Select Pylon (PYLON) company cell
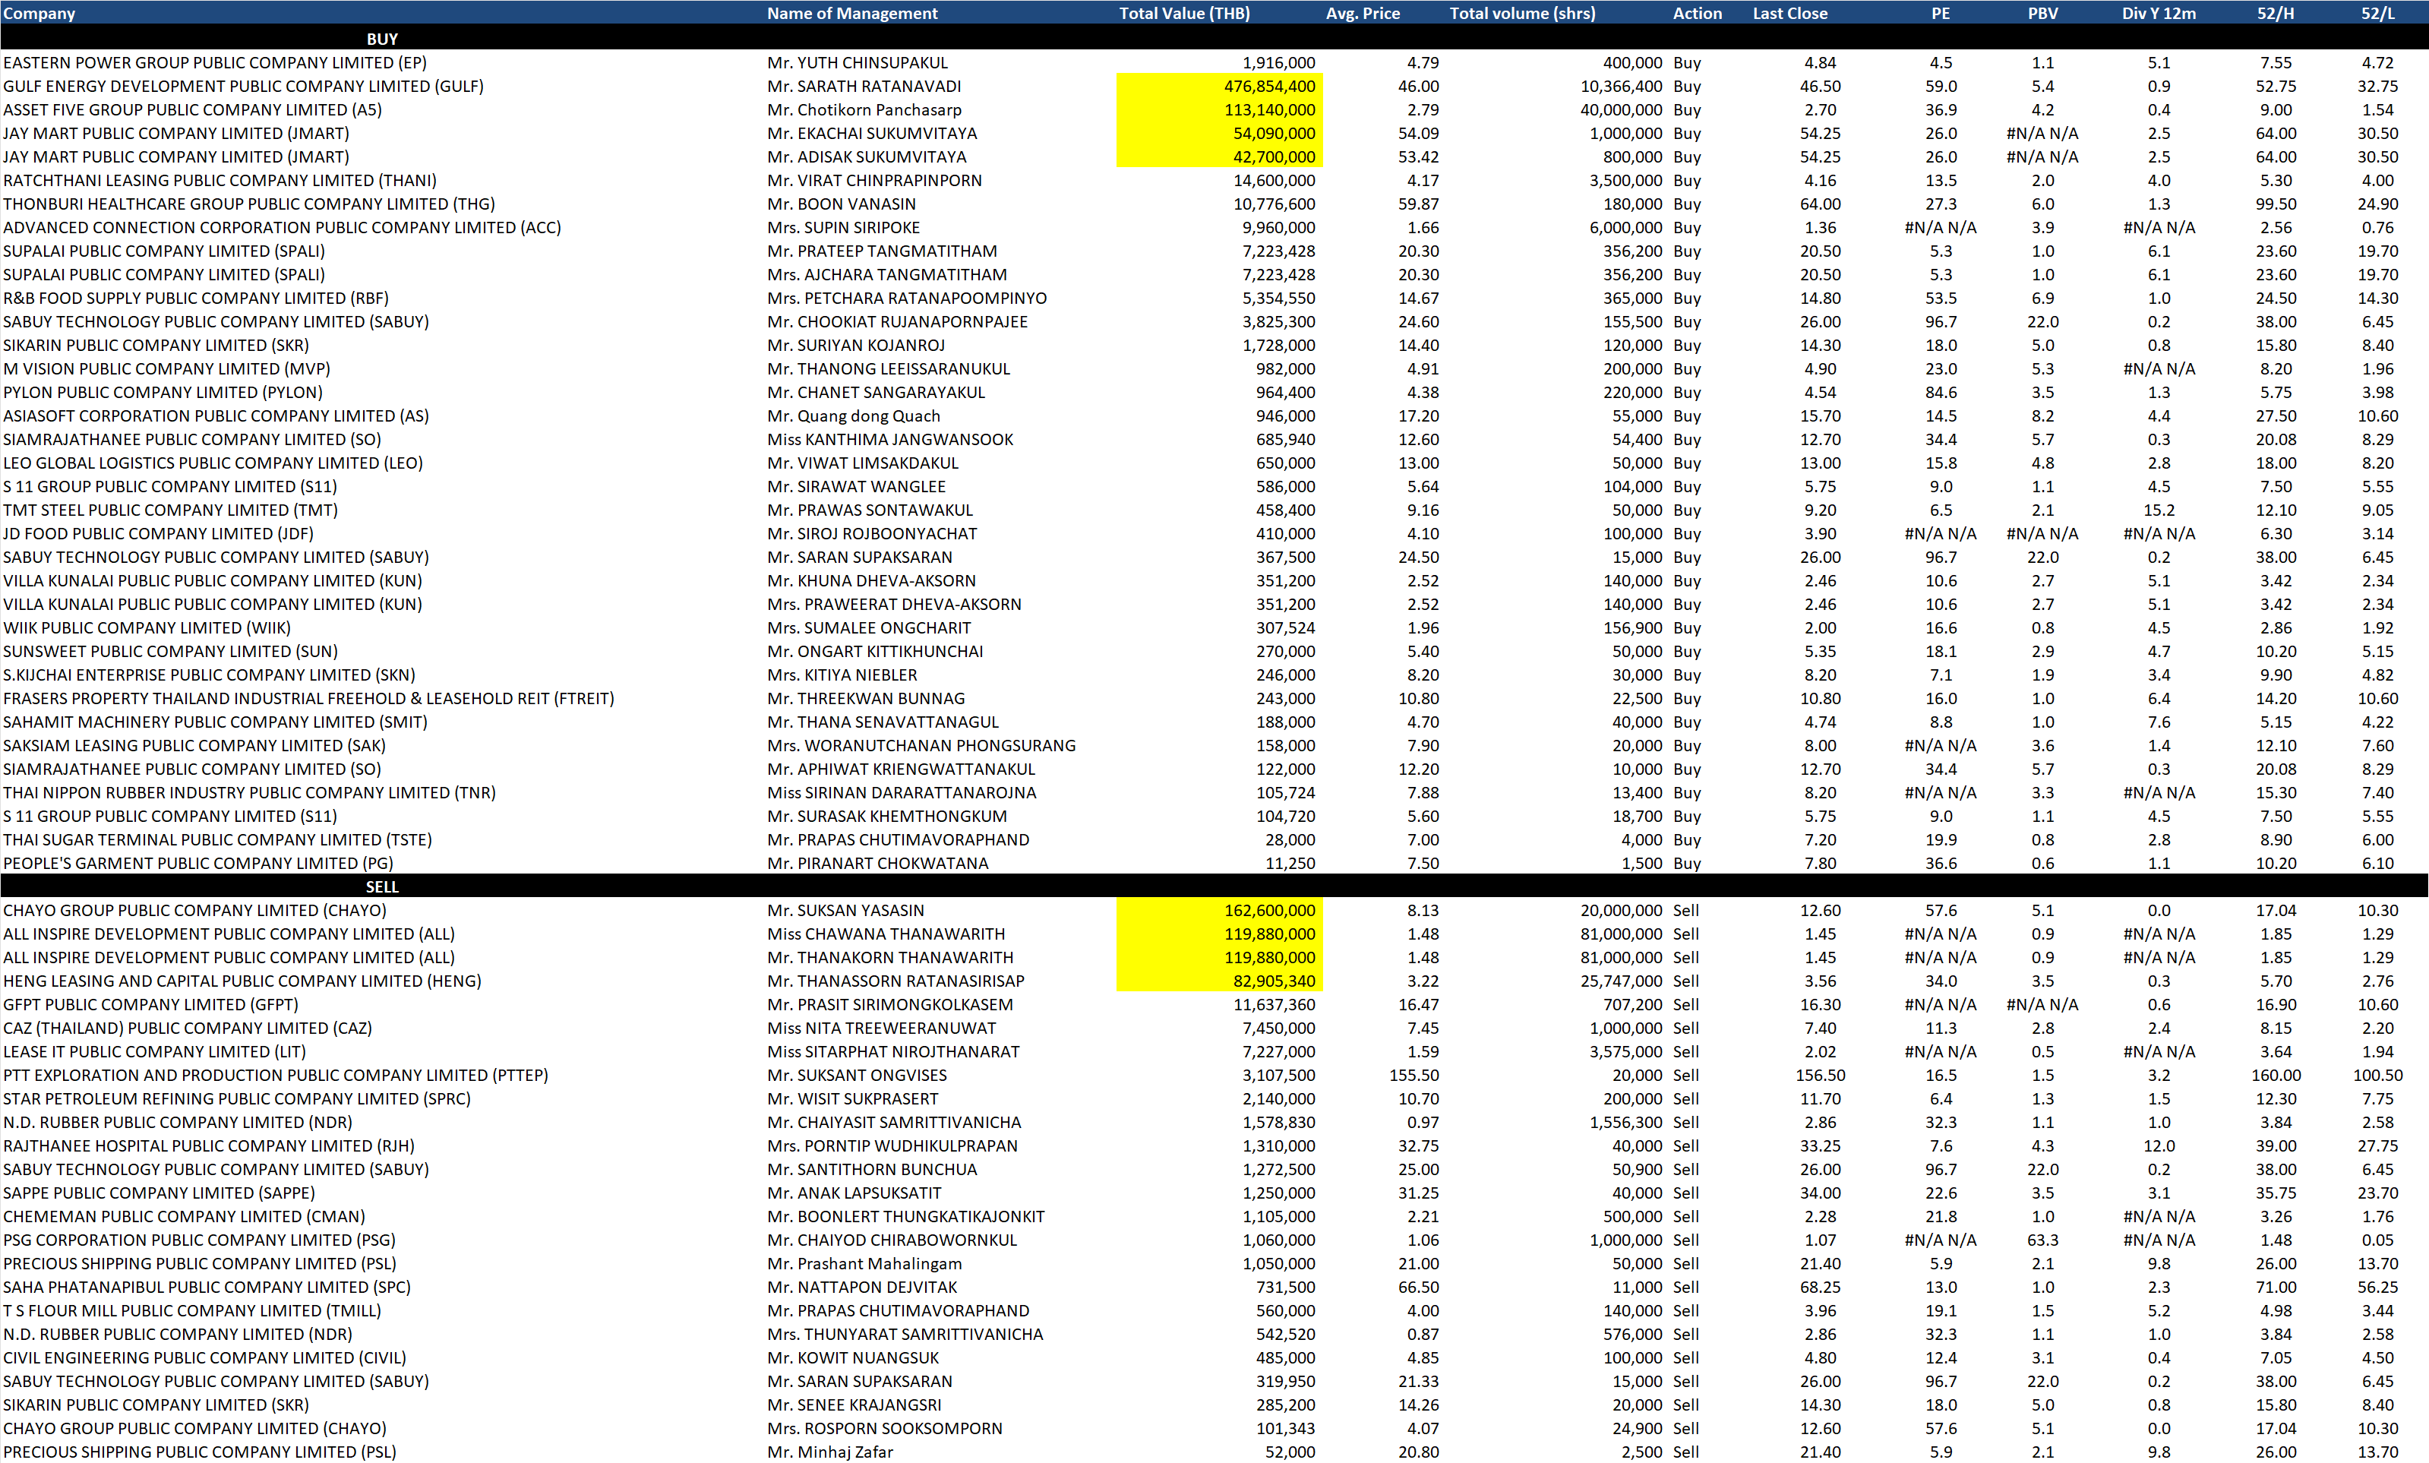The width and height of the screenshot is (2429, 1463). (x=163, y=393)
